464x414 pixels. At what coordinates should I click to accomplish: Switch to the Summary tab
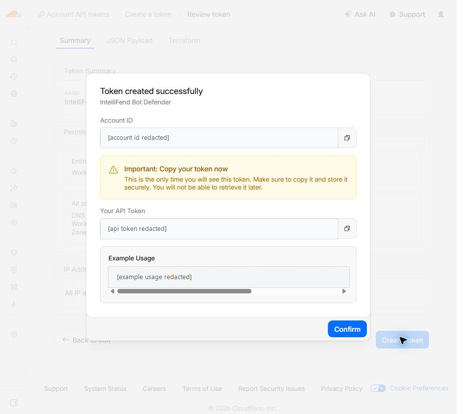75,40
